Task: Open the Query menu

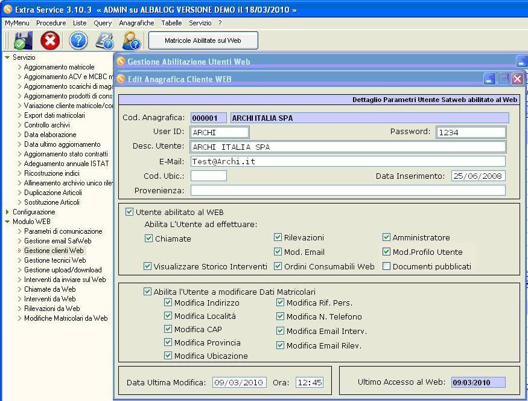Action: point(103,23)
